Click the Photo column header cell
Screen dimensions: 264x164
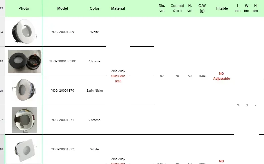24,8
